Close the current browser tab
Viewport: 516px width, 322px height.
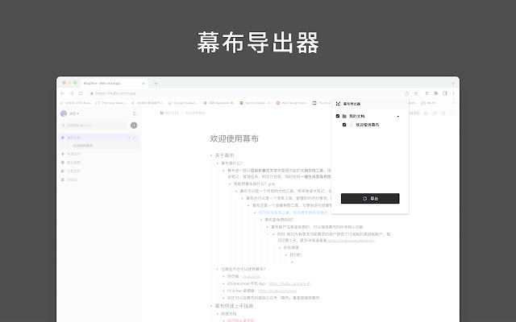144,84
